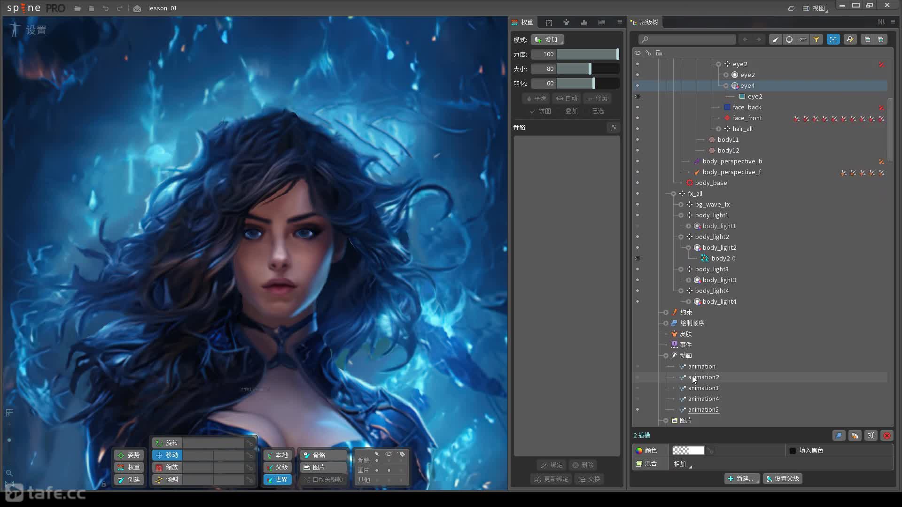Screen dimensions: 902x507
Task: Select the Scale (缩放) tool
Action: [x=167, y=467]
